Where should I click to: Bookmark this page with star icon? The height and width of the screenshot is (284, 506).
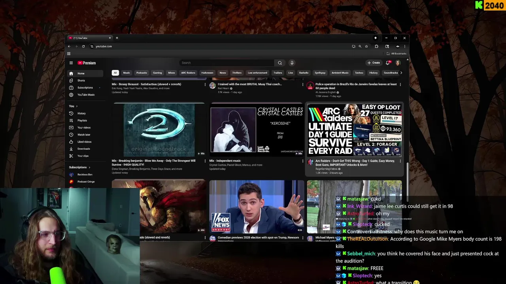[366, 46]
